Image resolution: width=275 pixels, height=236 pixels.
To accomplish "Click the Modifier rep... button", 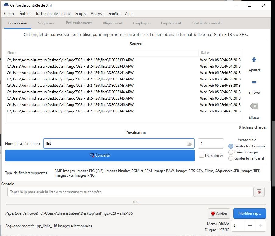I will point(250,213).
